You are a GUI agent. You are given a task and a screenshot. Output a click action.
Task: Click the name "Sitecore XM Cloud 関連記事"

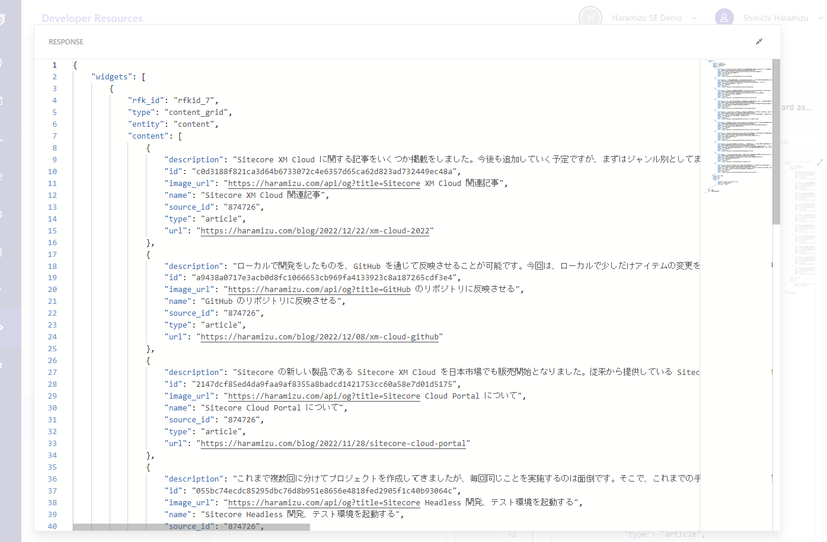pos(263,195)
